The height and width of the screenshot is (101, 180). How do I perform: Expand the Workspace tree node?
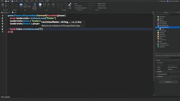(156, 17)
